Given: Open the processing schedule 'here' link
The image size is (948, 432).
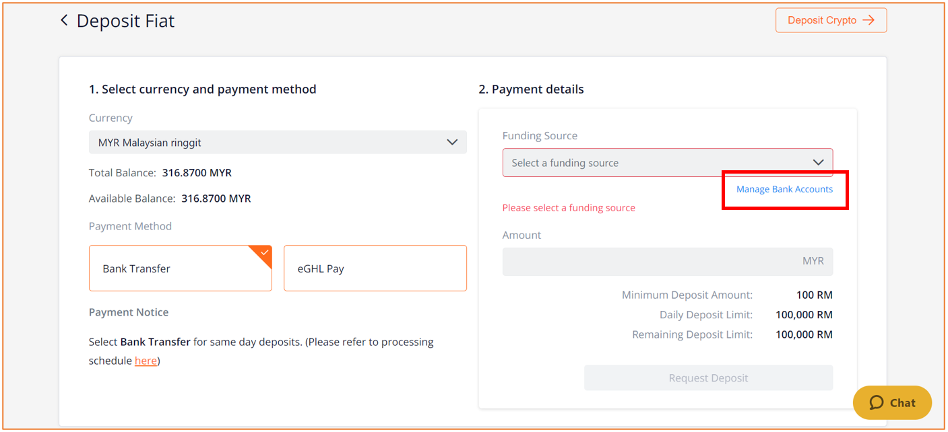Looking at the screenshot, I should point(146,361).
